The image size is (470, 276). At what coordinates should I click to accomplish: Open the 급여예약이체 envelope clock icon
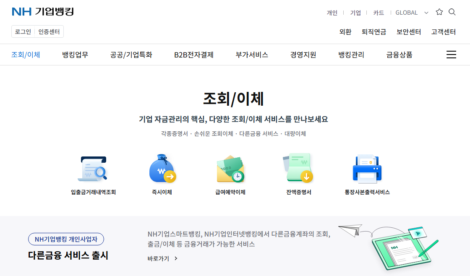tap(230, 169)
